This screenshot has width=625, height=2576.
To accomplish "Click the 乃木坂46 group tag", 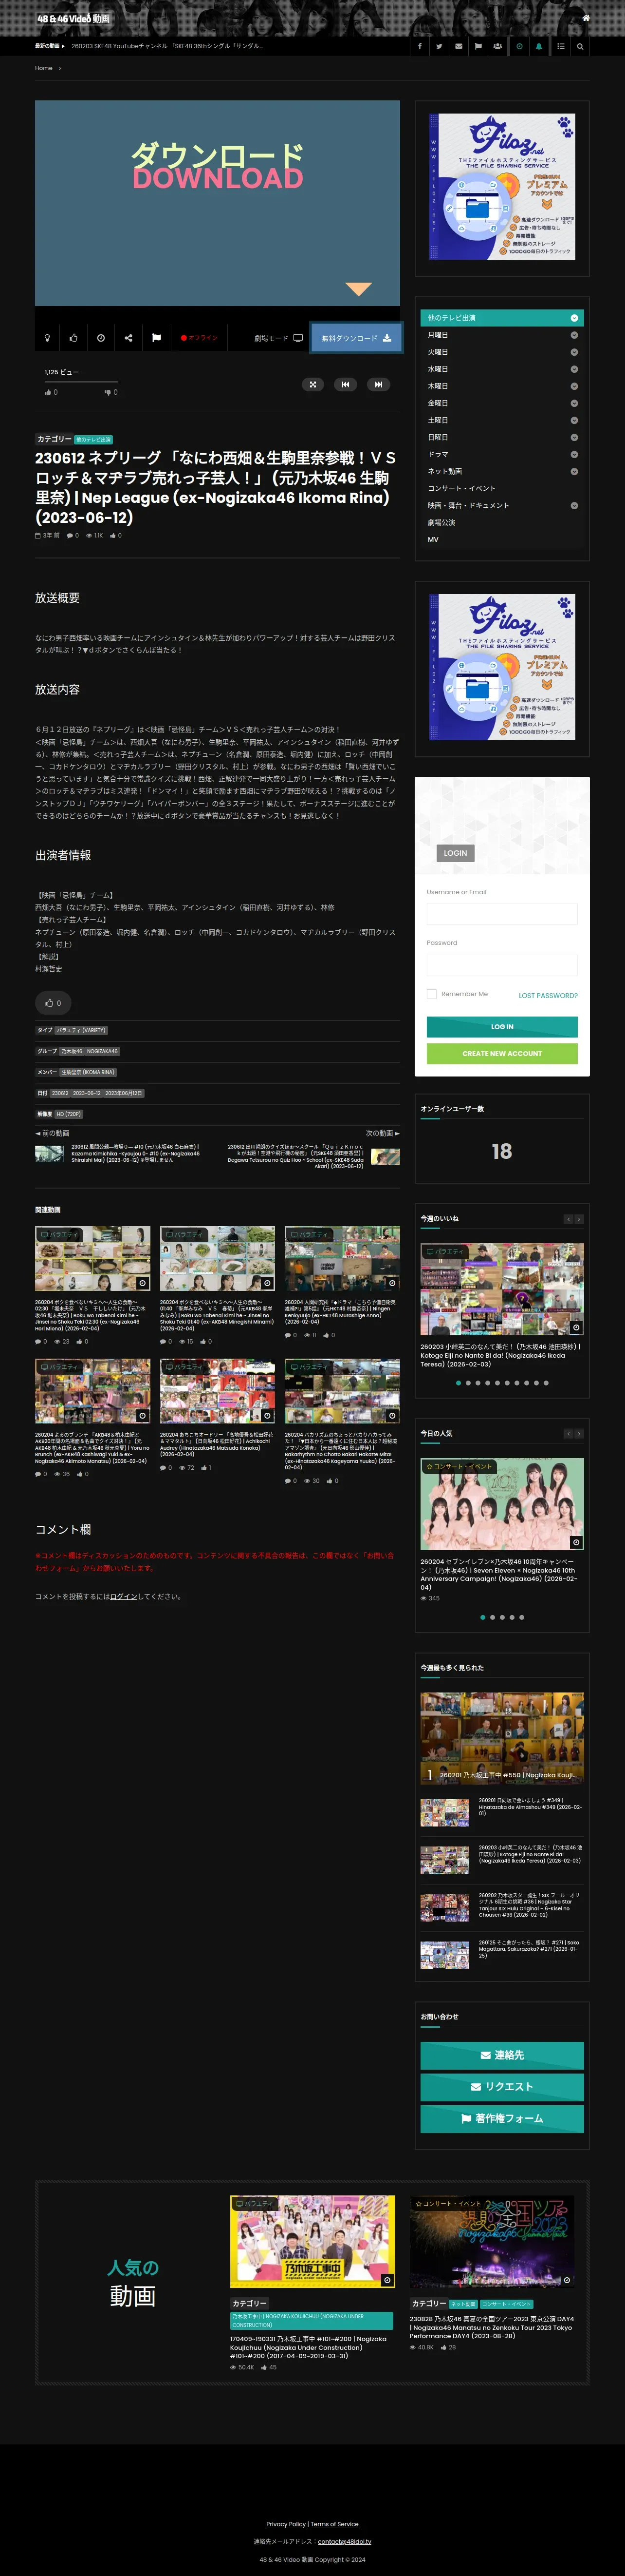I will pyautogui.click(x=71, y=1051).
